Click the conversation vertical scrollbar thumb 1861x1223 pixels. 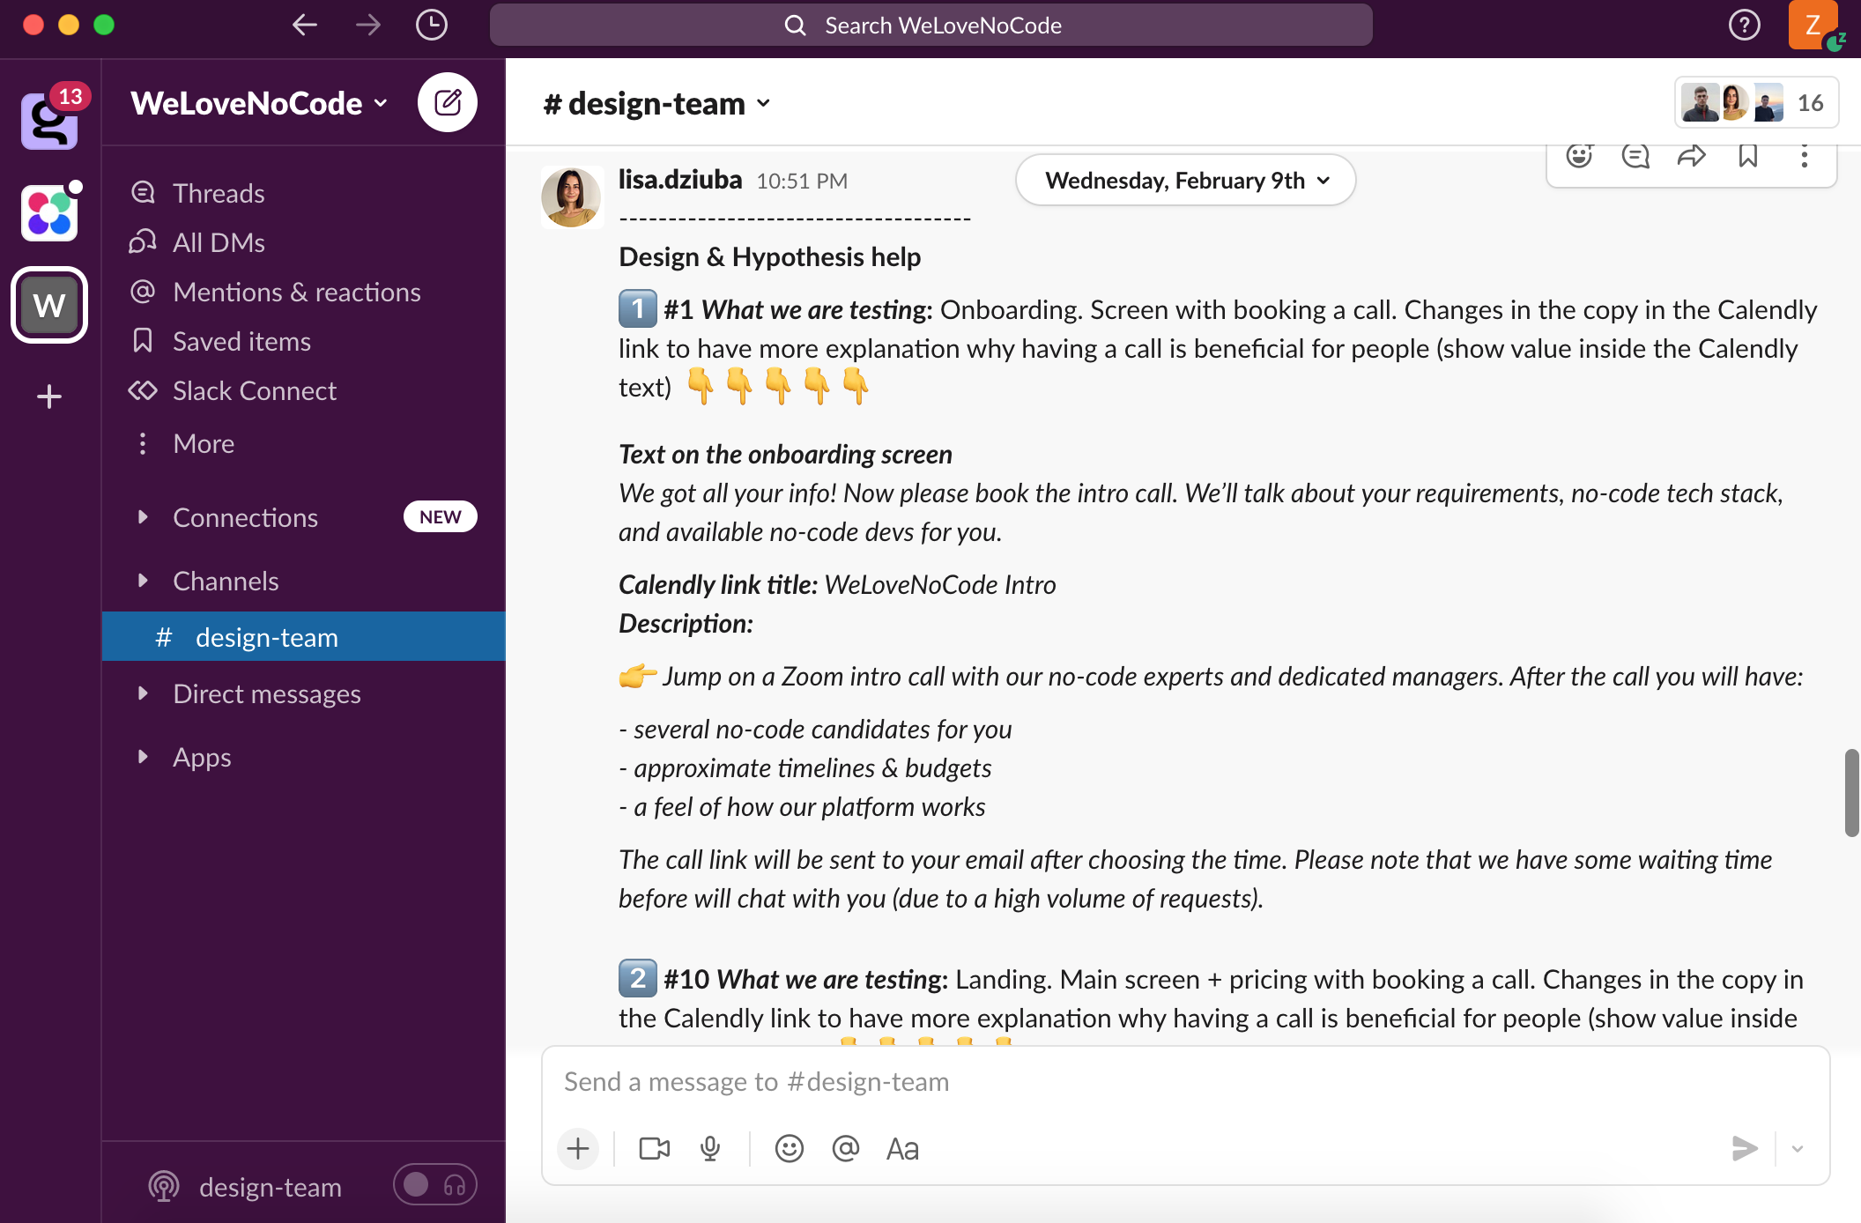pos(1851,793)
